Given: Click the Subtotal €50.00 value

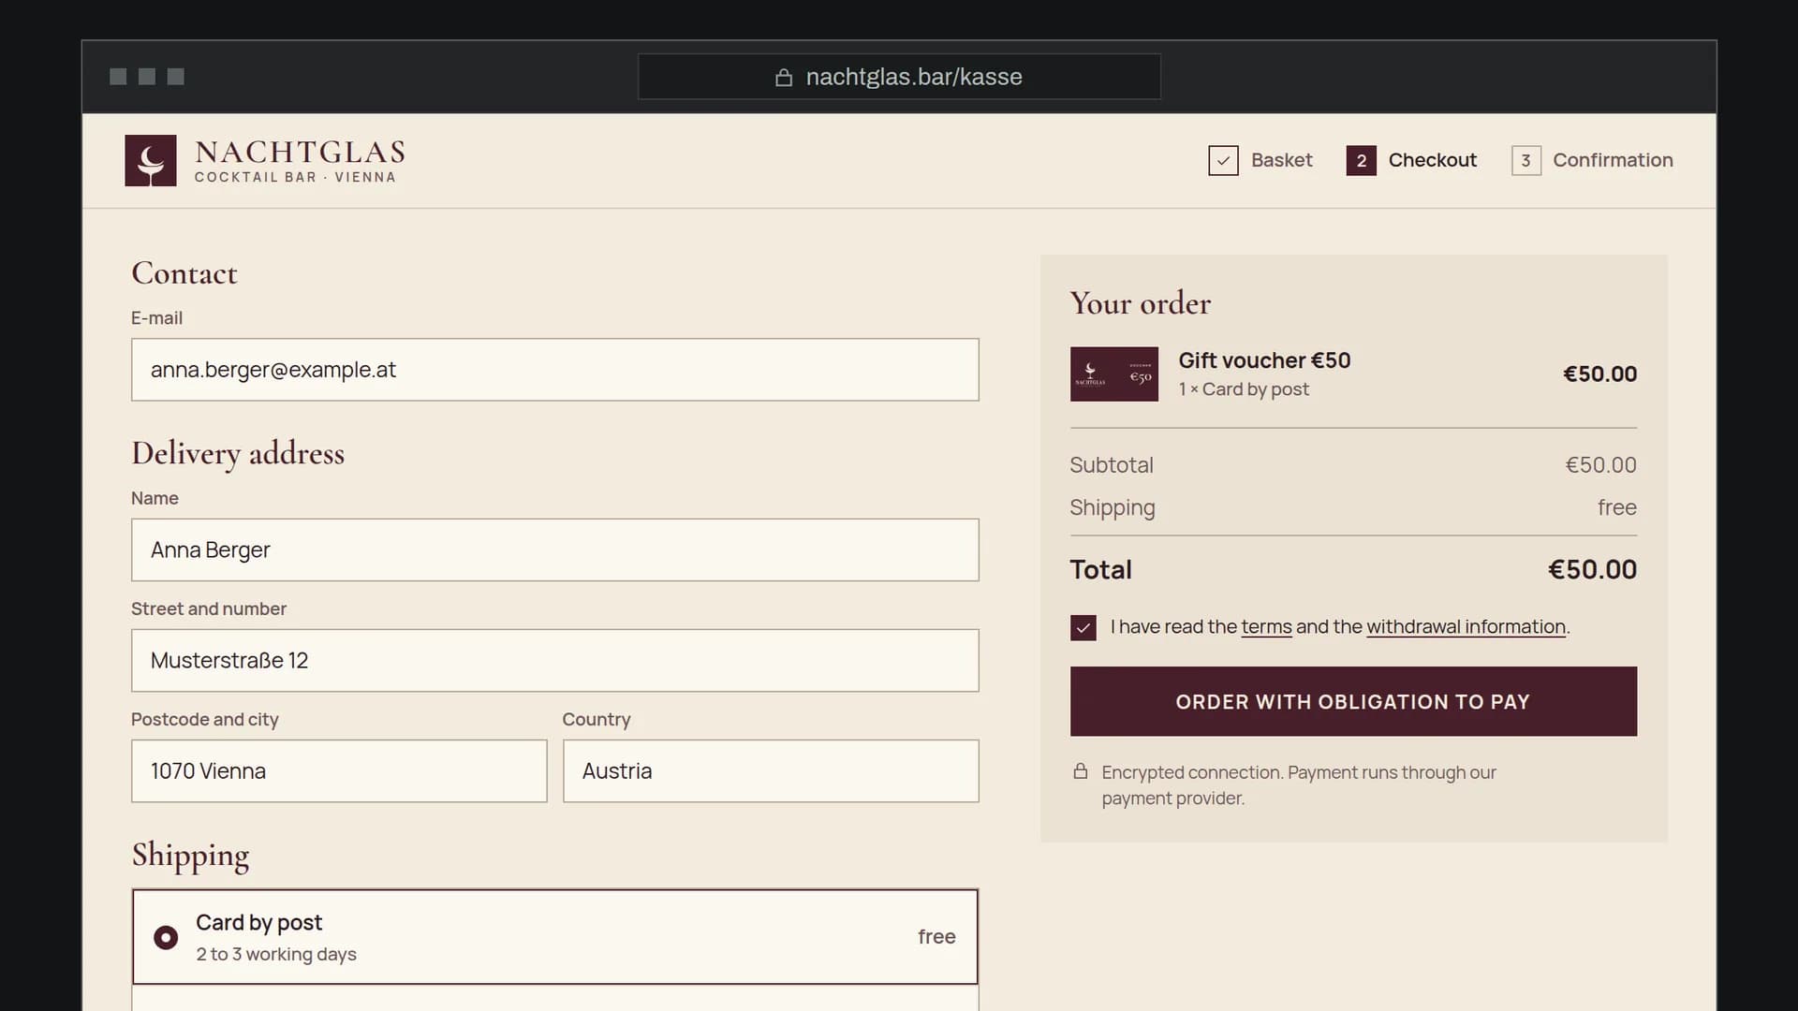Looking at the screenshot, I should (x=1600, y=465).
